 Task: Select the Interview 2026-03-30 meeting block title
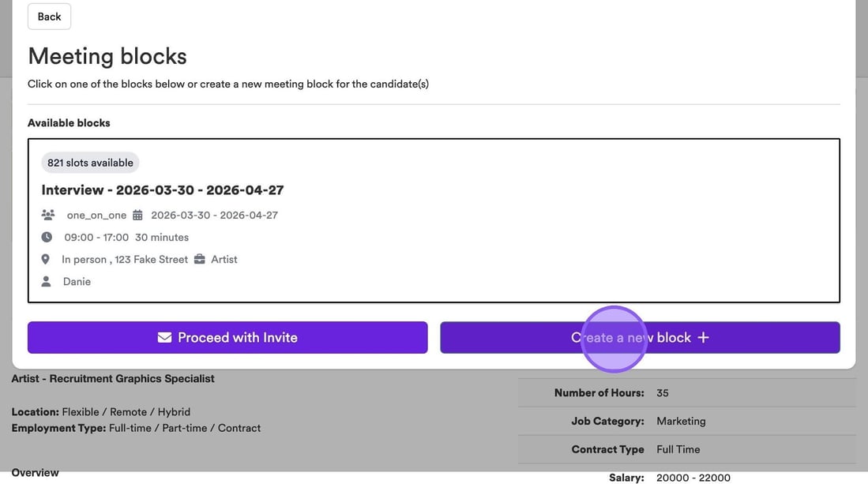pos(163,189)
